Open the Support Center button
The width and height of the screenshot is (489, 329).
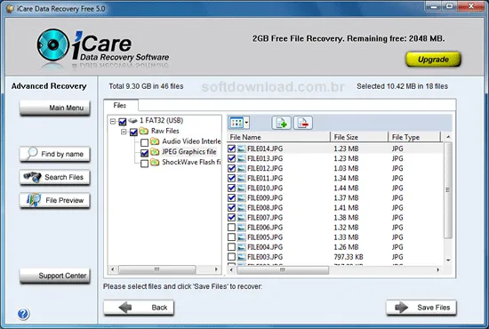(x=55, y=276)
